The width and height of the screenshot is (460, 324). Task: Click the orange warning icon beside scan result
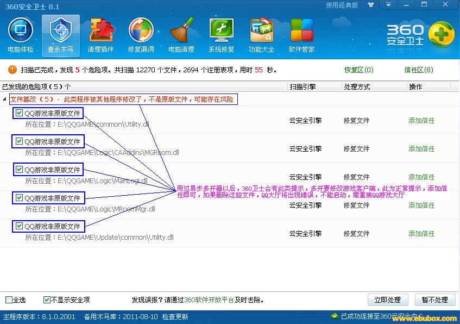(x=12, y=70)
